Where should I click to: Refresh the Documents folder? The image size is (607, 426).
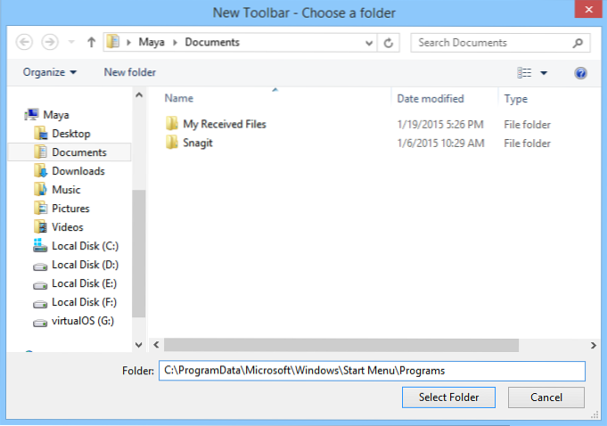[389, 43]
